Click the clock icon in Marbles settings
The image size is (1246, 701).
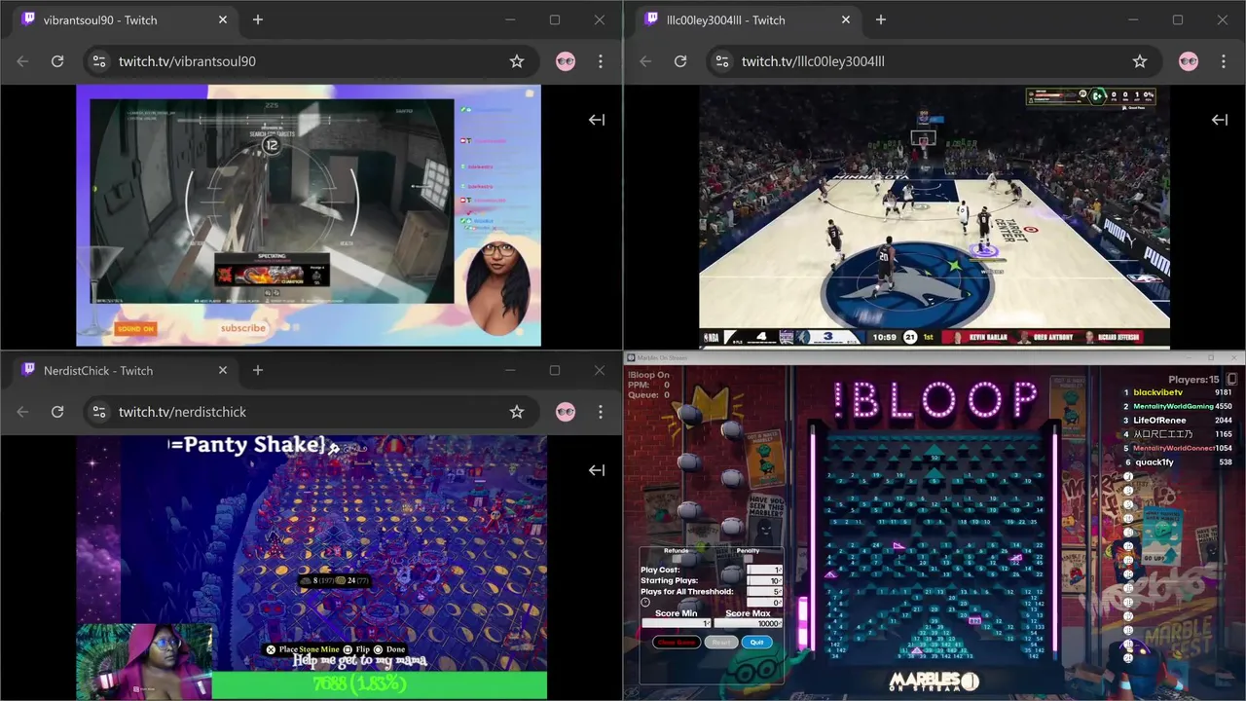click(645, 603)
